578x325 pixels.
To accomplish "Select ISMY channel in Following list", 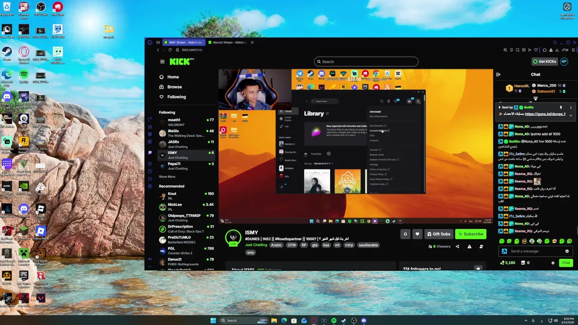I will pos(186,155).
